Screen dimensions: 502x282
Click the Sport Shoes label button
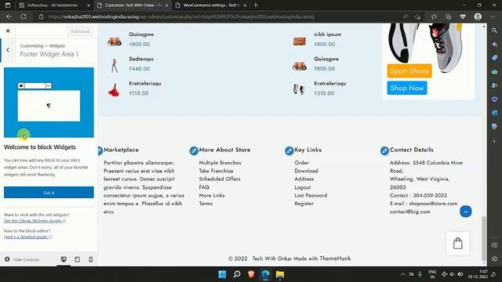tap(409, 71)
